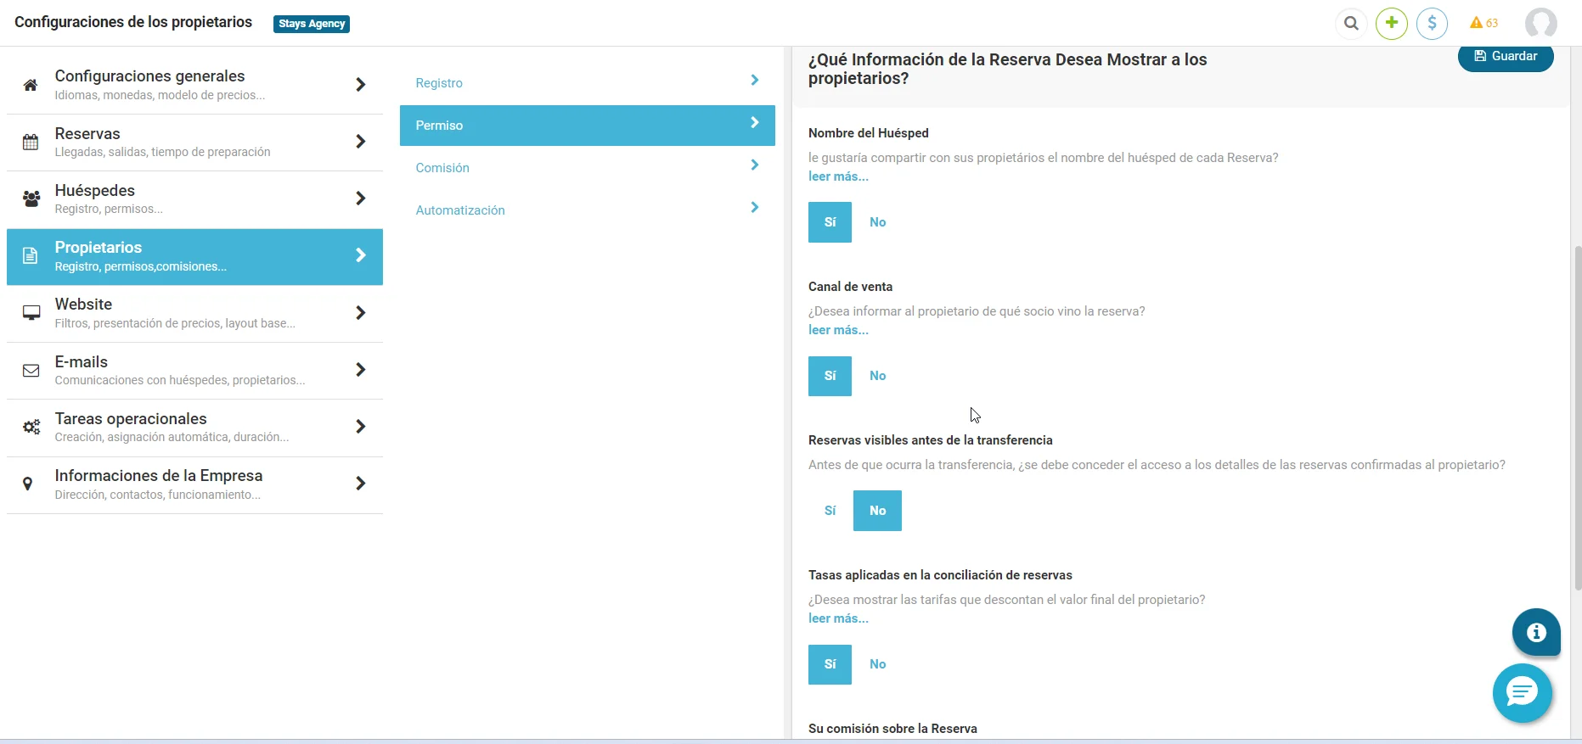Select Sí for Tasas aplicadas en la conciliación

(830, 664)
